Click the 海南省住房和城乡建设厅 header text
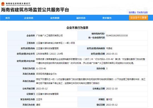The image size is (153, 108). (18, 4)
